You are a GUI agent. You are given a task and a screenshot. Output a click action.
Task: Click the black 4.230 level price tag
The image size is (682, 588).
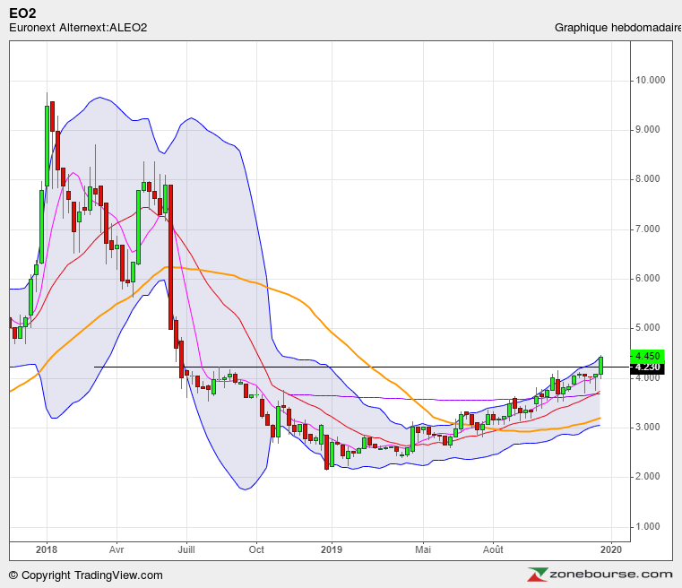click(x=647, y=367)
